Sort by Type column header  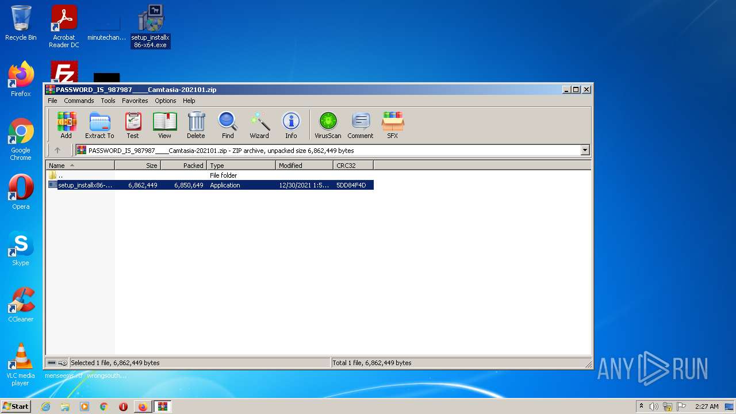click(x=241, y=166)
